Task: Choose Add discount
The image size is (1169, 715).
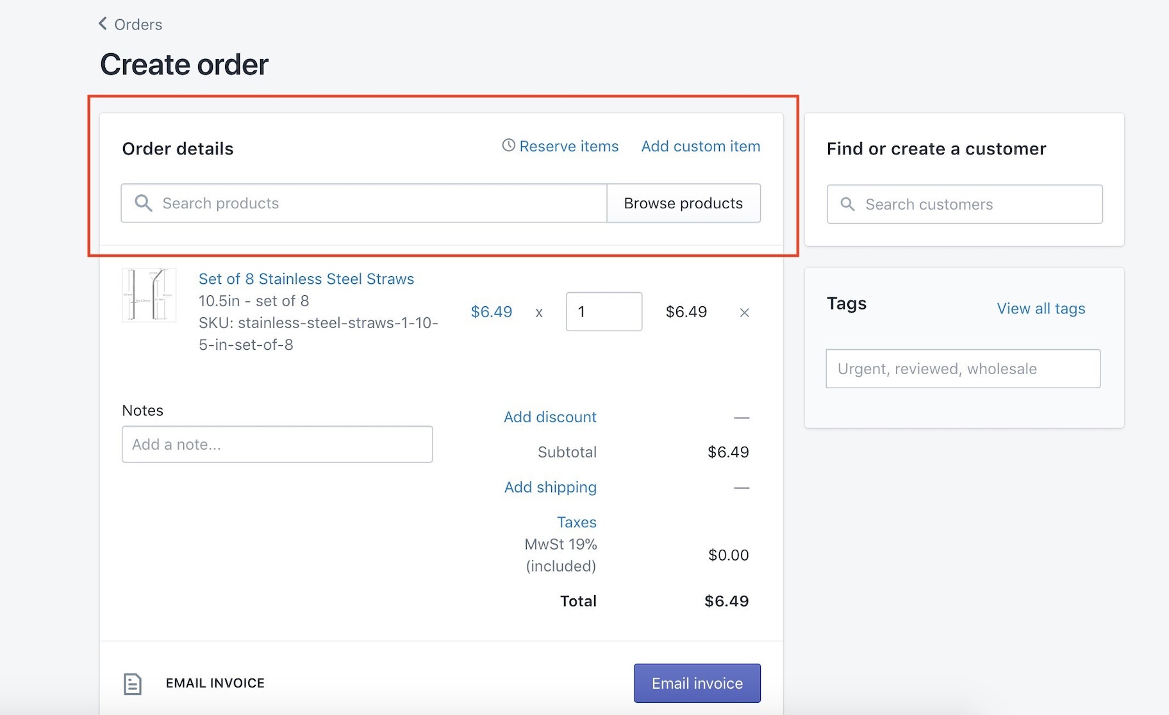Action: click(x=550, y=417)
